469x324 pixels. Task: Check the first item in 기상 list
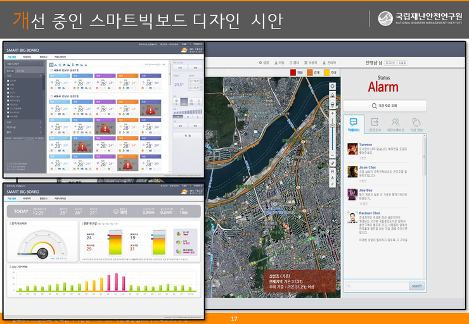coord(7,81)
